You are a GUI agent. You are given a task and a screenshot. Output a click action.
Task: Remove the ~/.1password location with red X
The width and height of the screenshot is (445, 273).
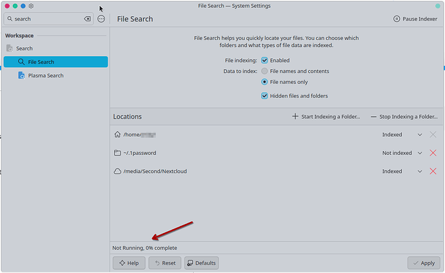pyautogui.click(x=433, y=153)
